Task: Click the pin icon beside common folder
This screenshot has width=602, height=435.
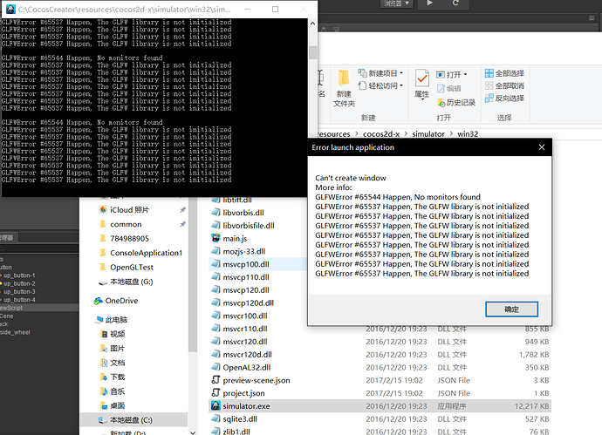Action: coord(182,224)
